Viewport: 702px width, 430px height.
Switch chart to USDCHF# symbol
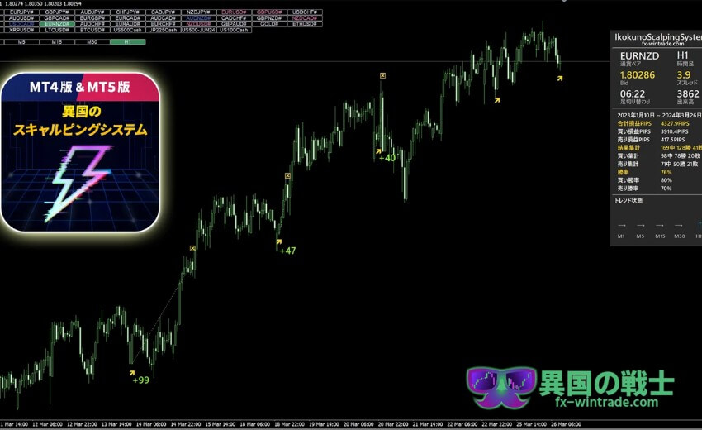pyautogui.click(x=305, y=12)
